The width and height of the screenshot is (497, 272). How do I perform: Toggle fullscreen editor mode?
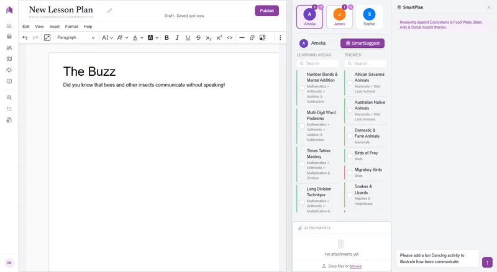[x=47, y=38]
